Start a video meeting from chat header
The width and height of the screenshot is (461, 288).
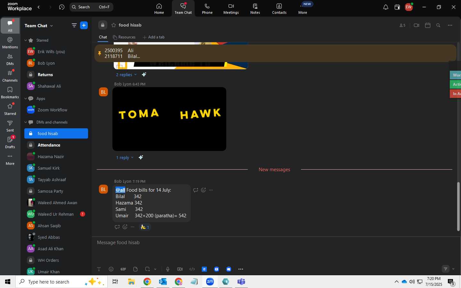pyautogui.click(x=417, y=25)
